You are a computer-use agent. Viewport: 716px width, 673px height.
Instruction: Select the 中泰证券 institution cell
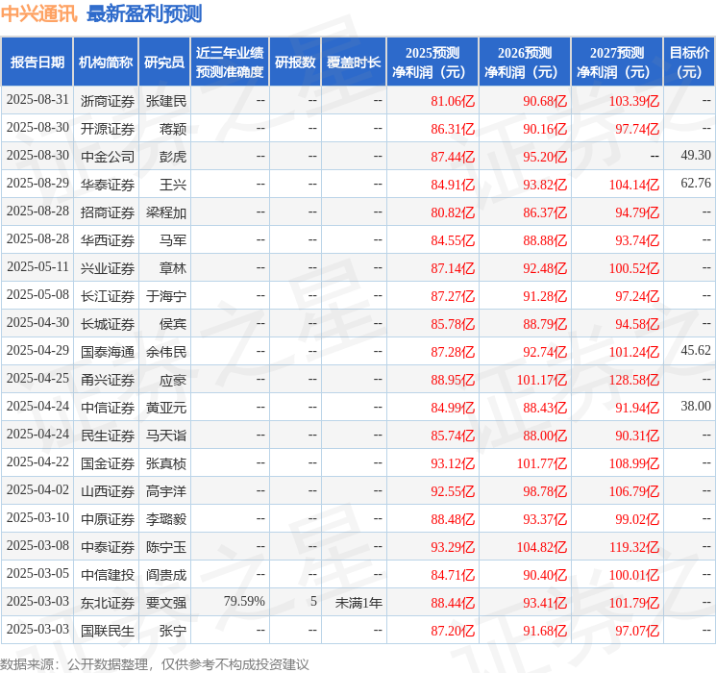click(x=108, y=547)
